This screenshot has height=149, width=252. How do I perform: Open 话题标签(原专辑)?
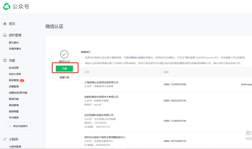click(18, 93)
